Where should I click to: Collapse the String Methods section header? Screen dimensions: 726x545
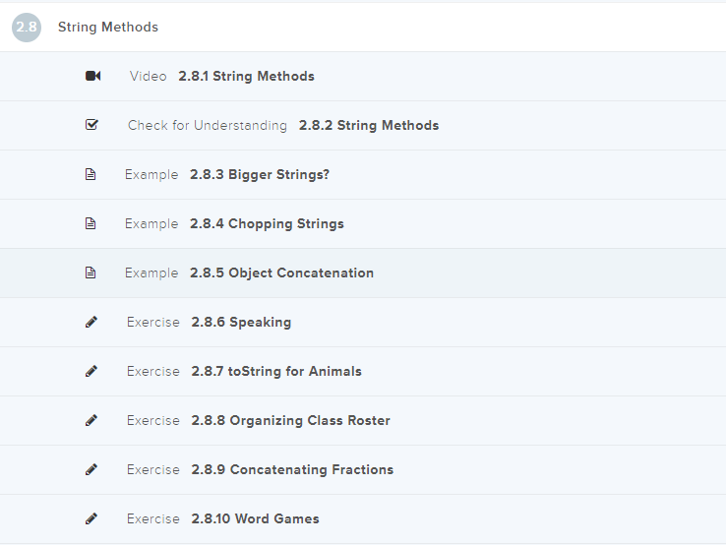[x=108, y=28]
